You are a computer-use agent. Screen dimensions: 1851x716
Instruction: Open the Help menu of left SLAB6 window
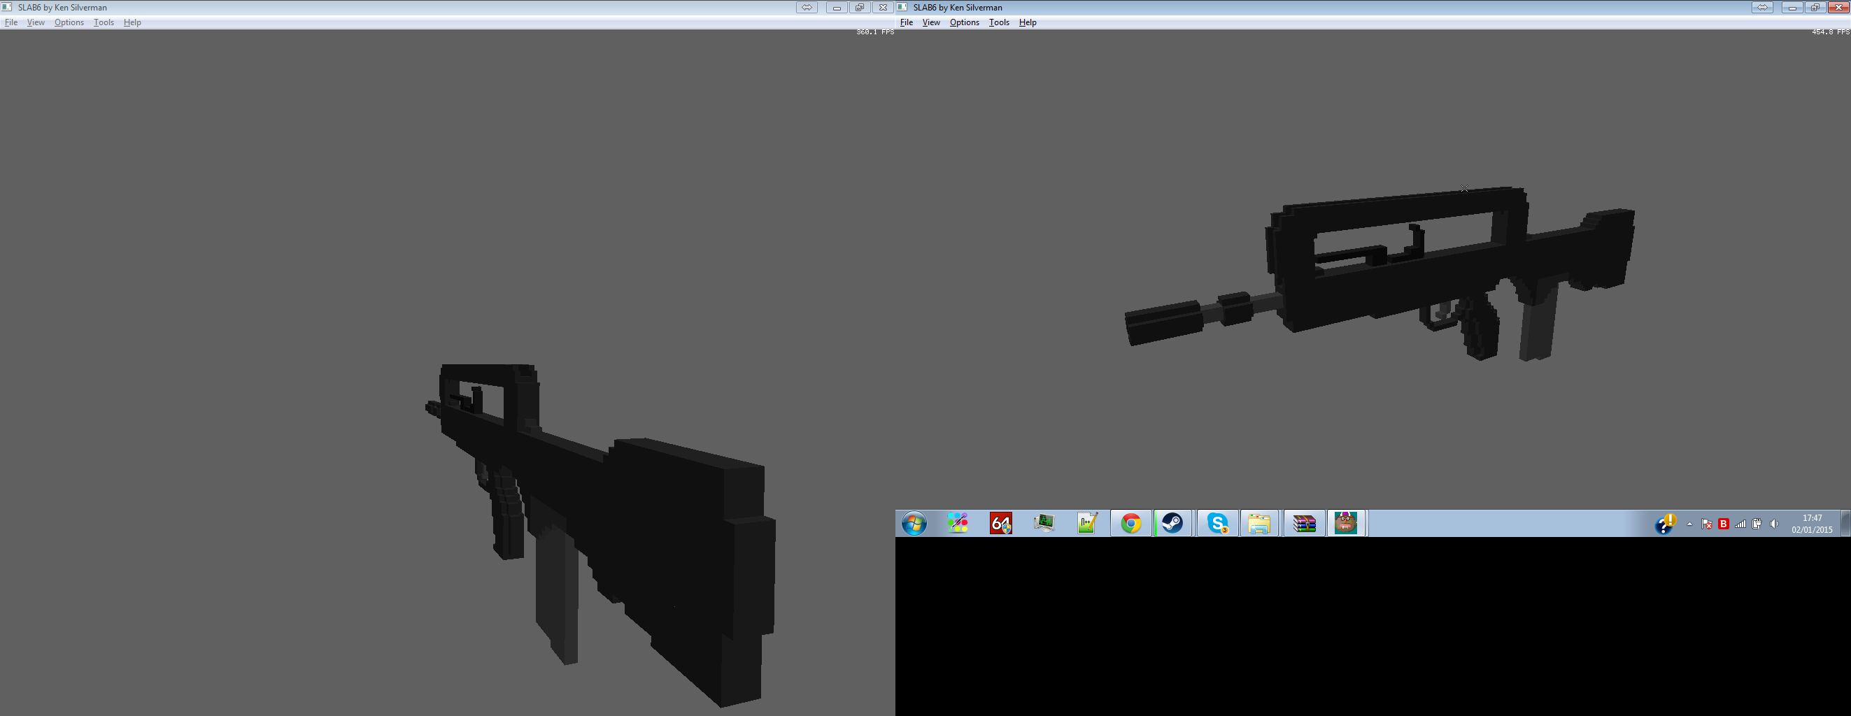coord(132,22)
